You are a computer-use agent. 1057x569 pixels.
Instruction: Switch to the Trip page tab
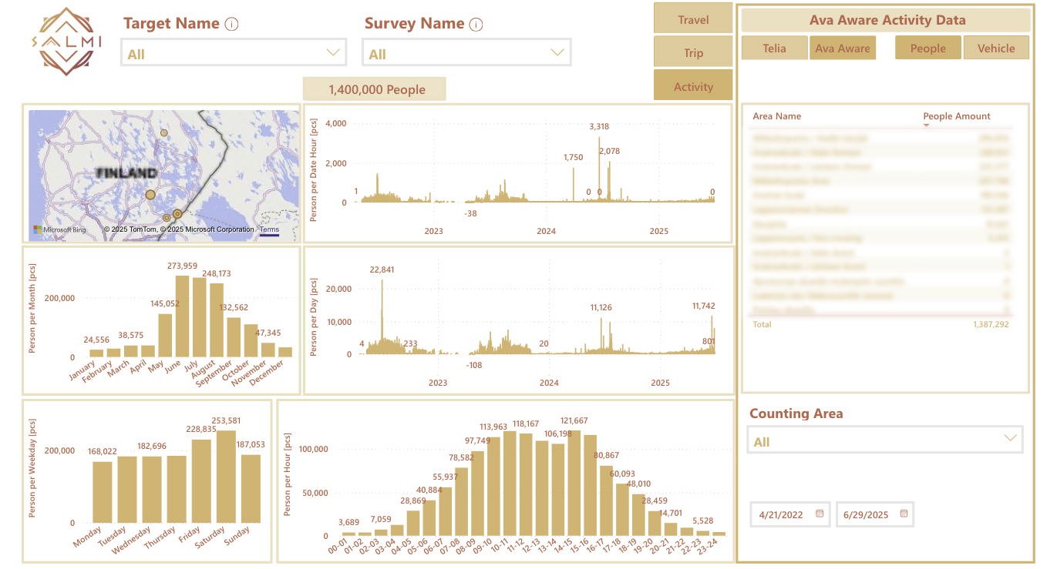pos(692,52)
